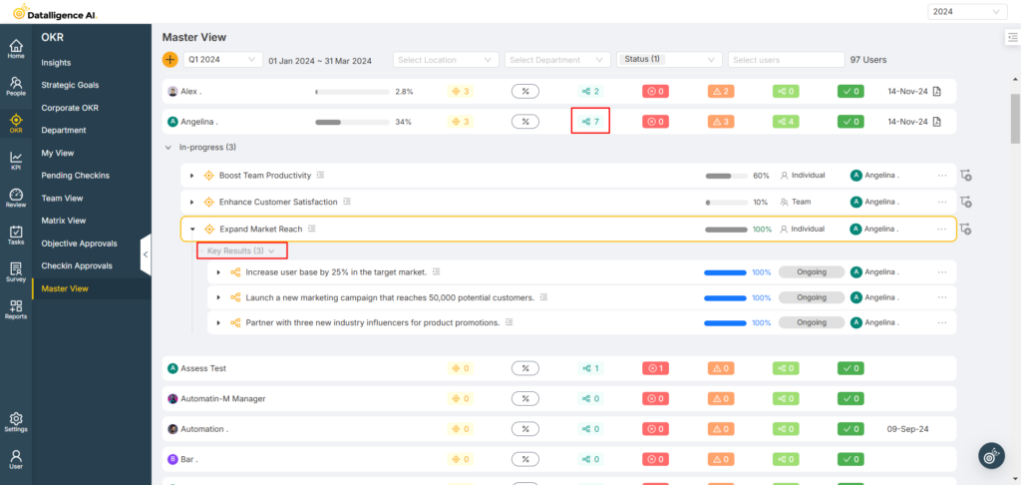The image size is (1021, 485).
Task: Expand Partner with three influencers key result
Action: 218,322
